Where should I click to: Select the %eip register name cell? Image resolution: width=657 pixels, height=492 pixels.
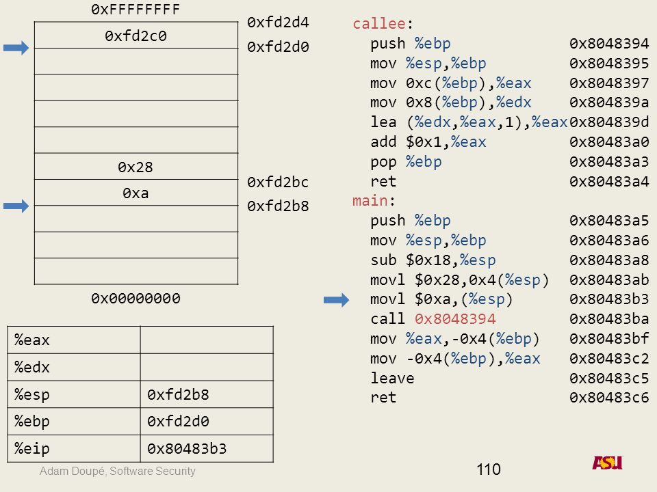tap(74, 448)
